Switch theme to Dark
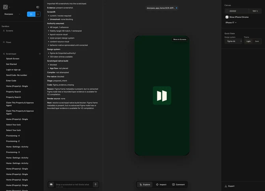The width and height of the screenshot is (265, 191). (x=257, y=42)
